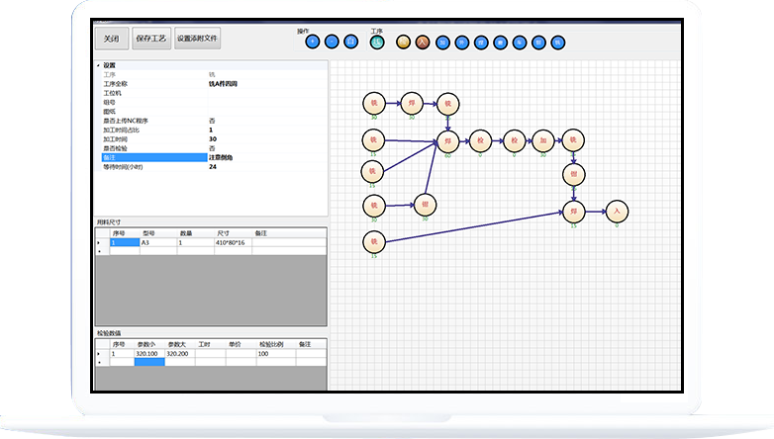Select the yellow process circle in toolbar

click(403, 43)
